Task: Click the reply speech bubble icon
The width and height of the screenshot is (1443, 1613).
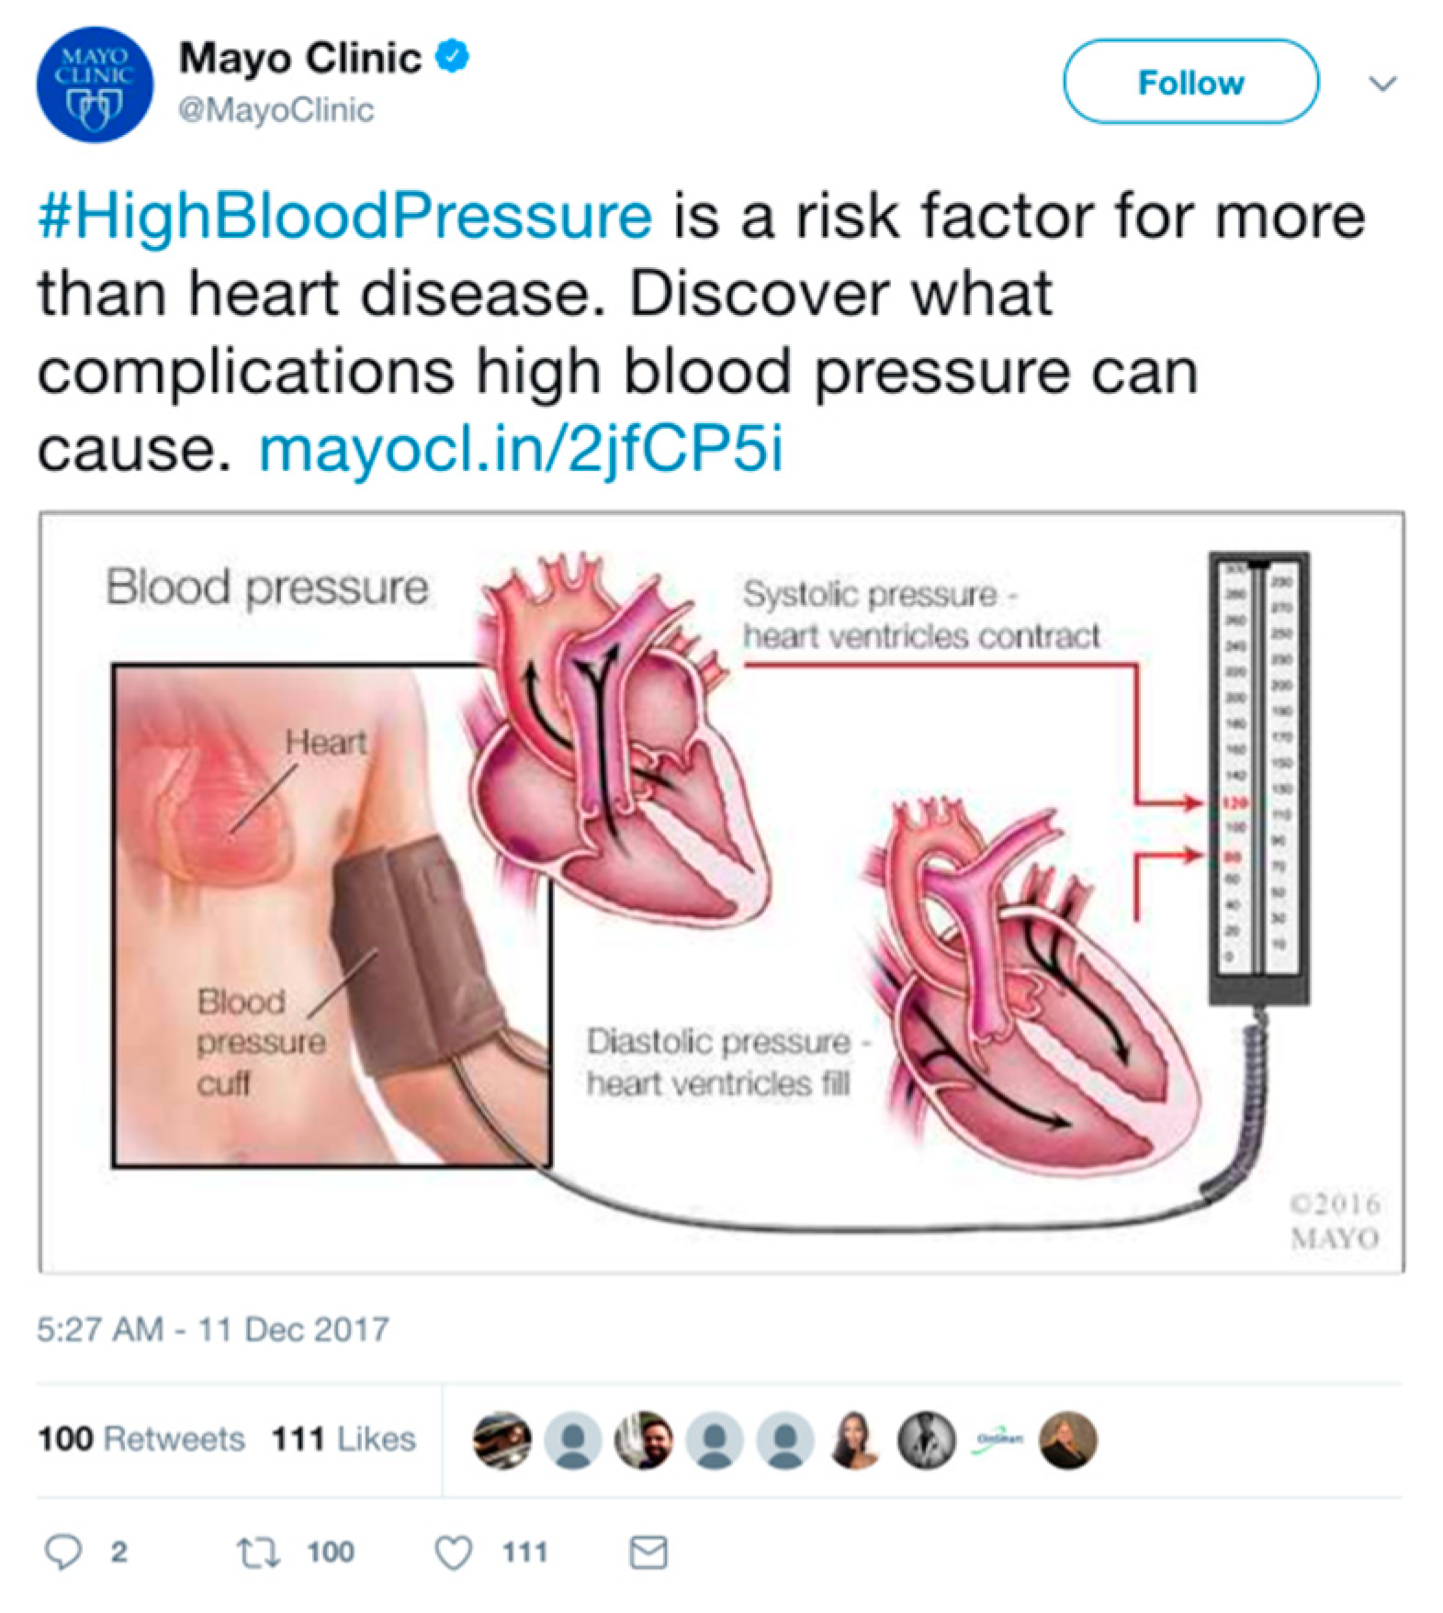Action: click(x=63, y=1552)
